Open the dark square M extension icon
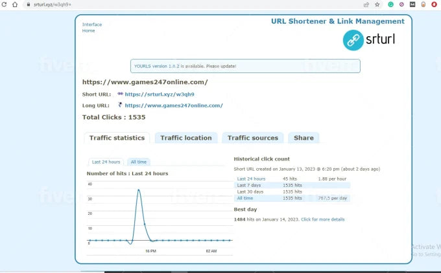This screenshot has width=441, height=273. pyautogui.click(x=412, y=5)
